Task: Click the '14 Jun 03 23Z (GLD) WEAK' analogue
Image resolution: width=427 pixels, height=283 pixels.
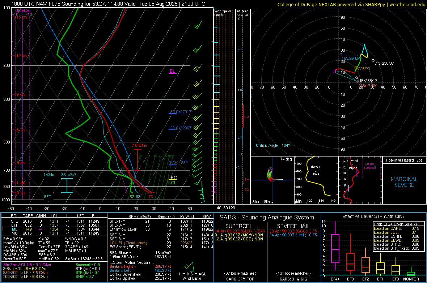Action: (240, 231)
